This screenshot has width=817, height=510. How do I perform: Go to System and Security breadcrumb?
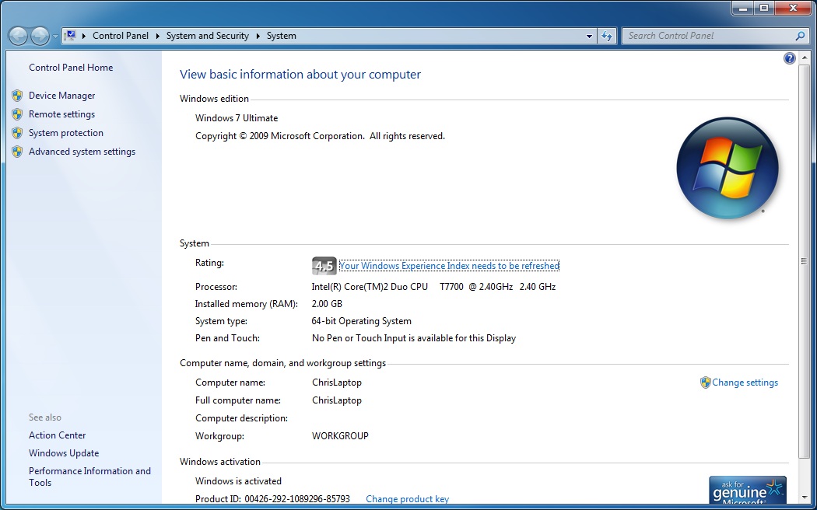point(208,36)
